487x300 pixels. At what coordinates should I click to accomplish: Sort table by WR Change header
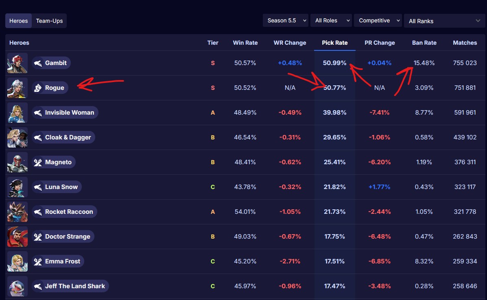pyautogui.click(x=290, y=43)
